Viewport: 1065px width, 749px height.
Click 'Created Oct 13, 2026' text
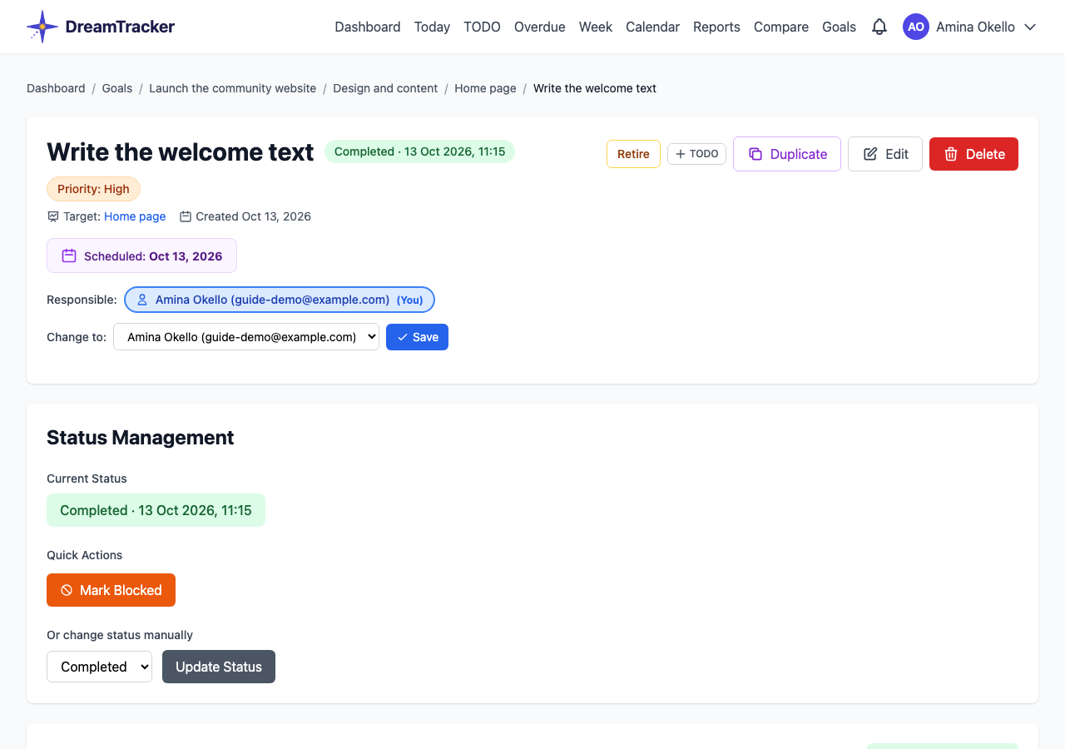click(x=253, y=216)
